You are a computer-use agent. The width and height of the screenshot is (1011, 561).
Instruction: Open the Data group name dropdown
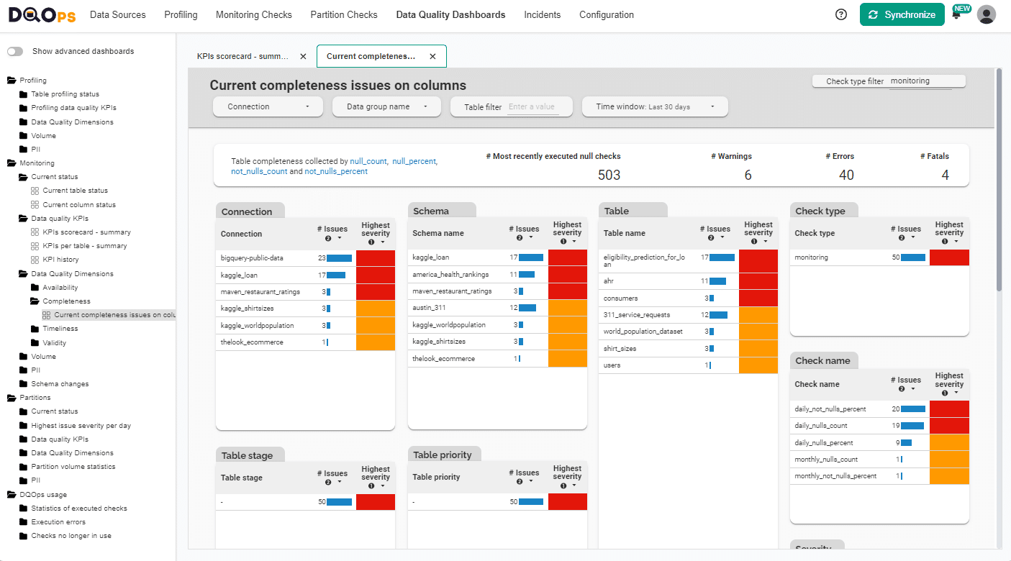point(387,106)
